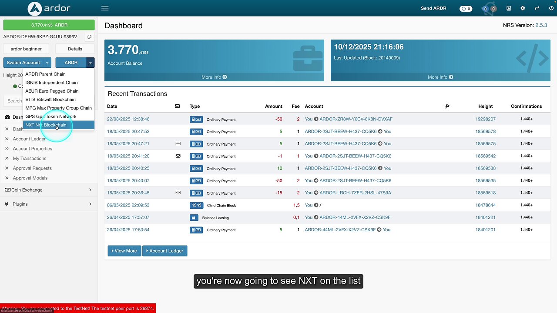The width and height of the screenshot is (557, 313).
Task: Click the ardor beginner button
Action: tap(26, 49)
